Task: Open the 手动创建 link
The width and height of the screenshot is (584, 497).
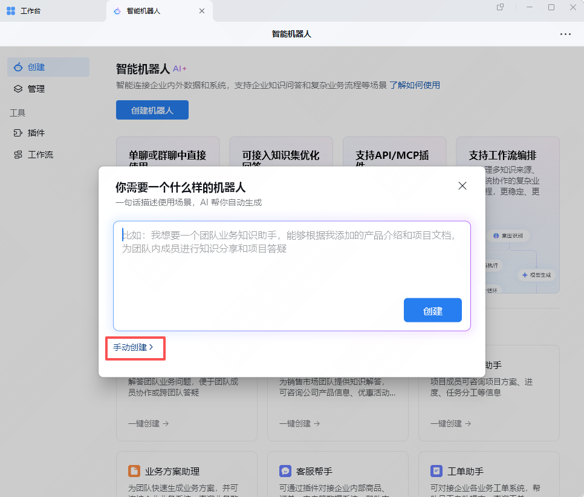Action: [x=133, y=347]
